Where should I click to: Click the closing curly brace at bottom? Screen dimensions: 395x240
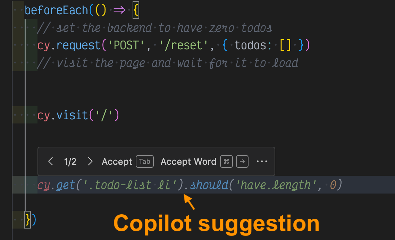28,220
